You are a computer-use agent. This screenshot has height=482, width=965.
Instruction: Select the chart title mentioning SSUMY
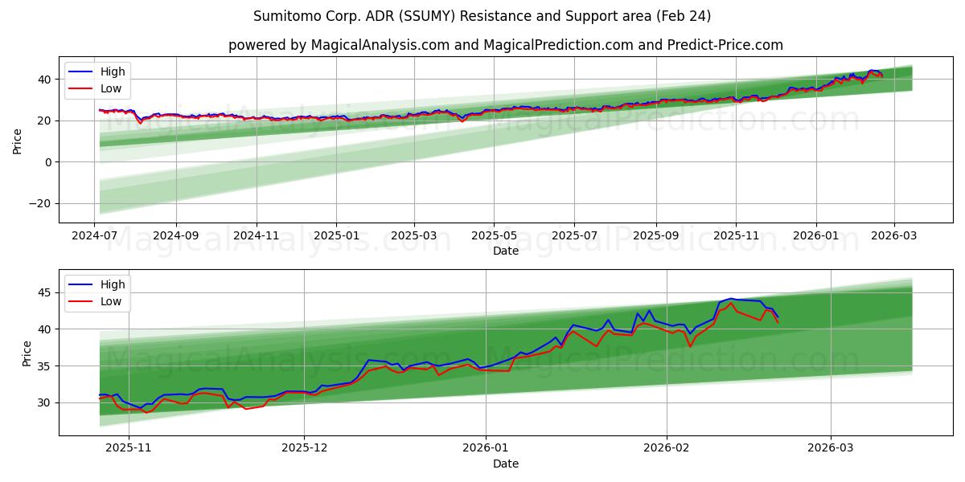pos(482,14)
